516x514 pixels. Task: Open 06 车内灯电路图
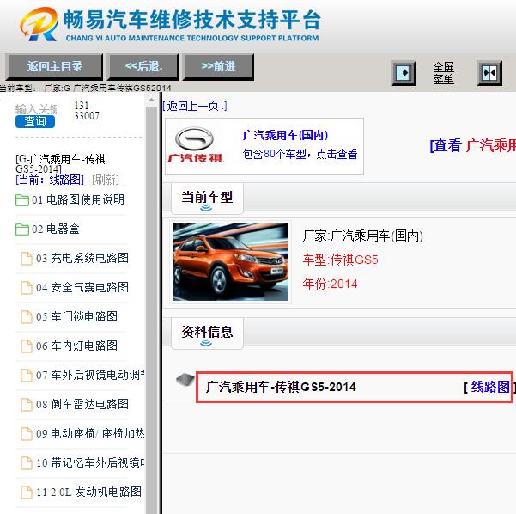tap(76, 346)
